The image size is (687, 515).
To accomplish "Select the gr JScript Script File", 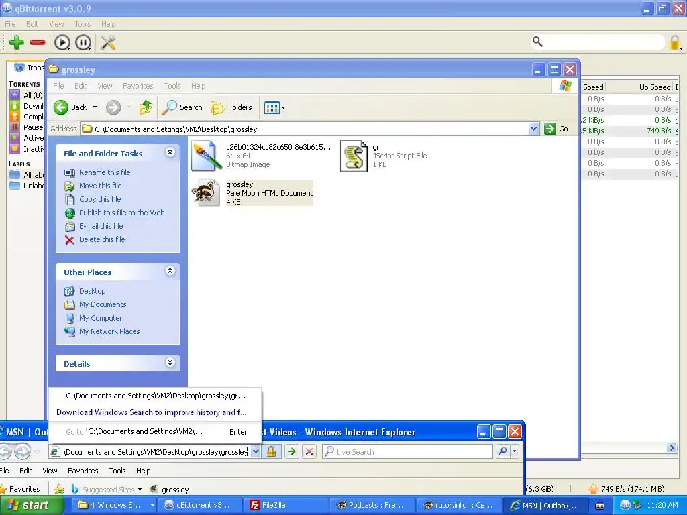I will (x=383, y=156).
